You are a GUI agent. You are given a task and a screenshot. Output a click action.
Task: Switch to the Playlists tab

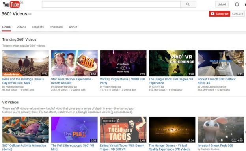click(x=38, y=27)
